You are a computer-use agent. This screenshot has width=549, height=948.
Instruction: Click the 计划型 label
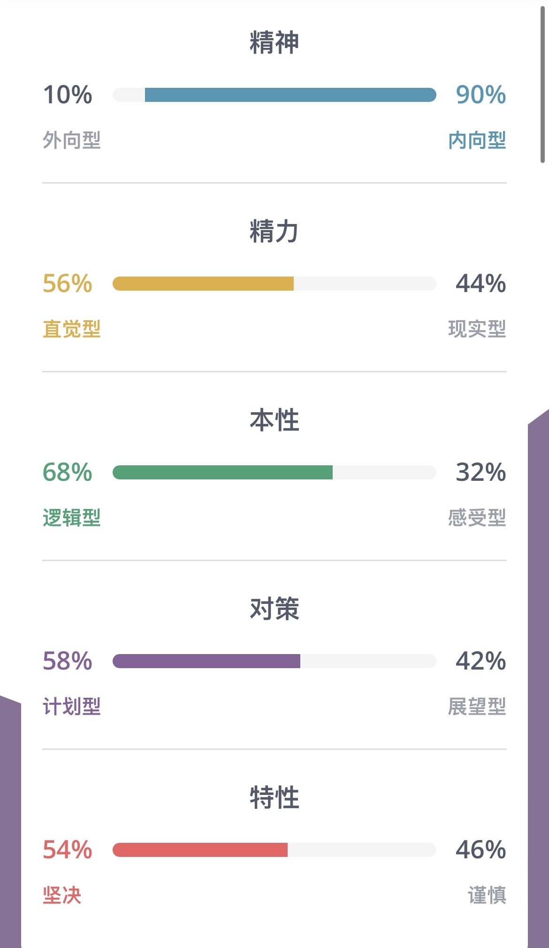(72, 707)
